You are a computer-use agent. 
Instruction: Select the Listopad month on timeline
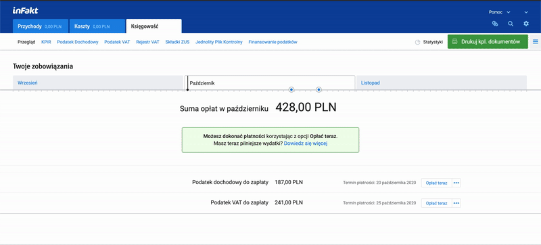pyautogui.click(x=442, y=83)
